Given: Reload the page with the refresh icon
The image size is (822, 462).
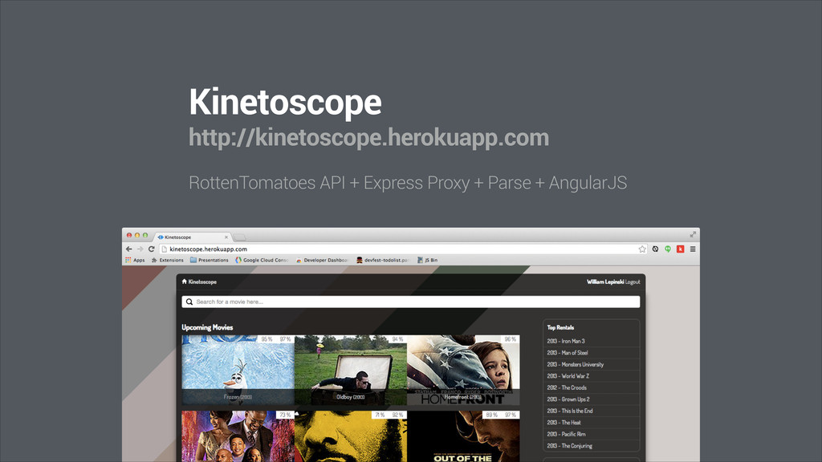Looking at the screenshot, I should (152, 249).
